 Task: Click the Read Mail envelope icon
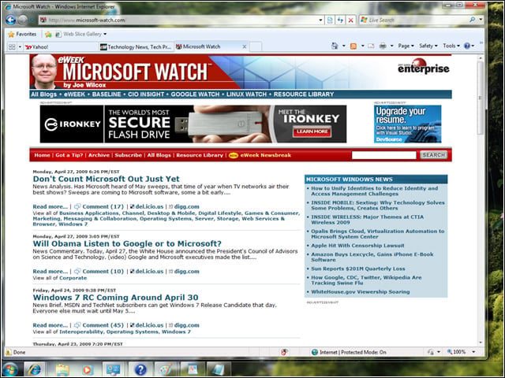(x=371, y=46)
